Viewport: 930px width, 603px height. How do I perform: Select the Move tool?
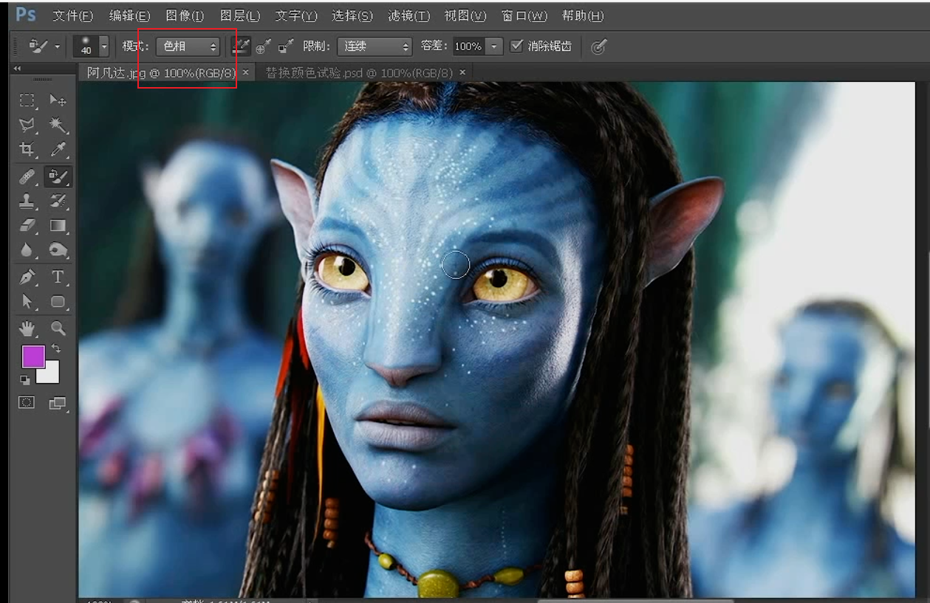click(x=58, y=100)
